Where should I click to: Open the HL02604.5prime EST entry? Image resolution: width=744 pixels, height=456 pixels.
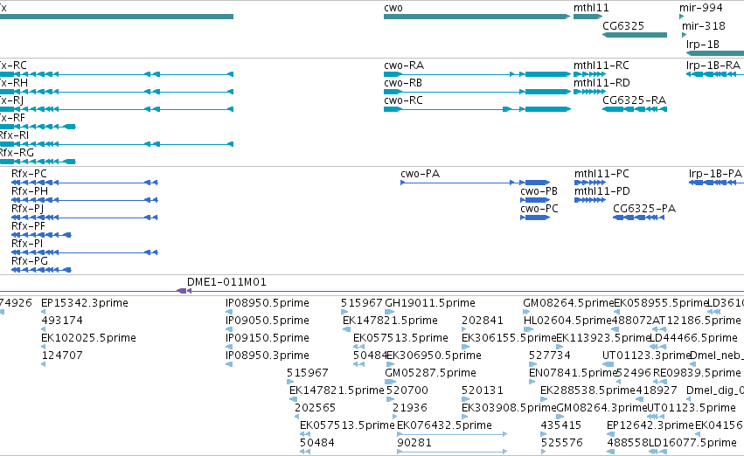click(x=567, y=321)
